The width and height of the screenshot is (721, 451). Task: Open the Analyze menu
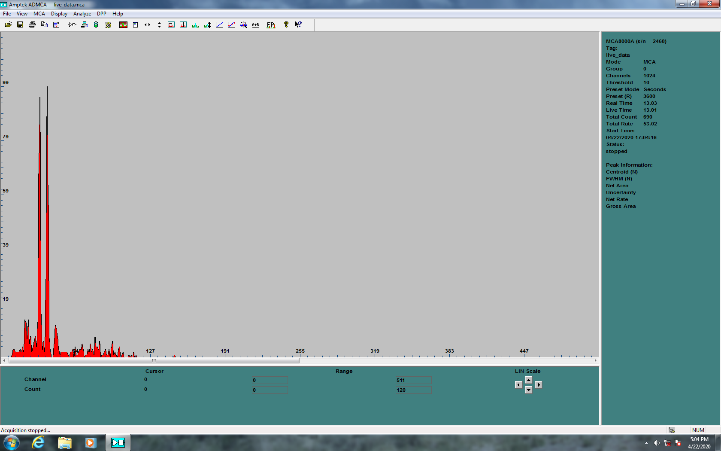pos(82,14)
